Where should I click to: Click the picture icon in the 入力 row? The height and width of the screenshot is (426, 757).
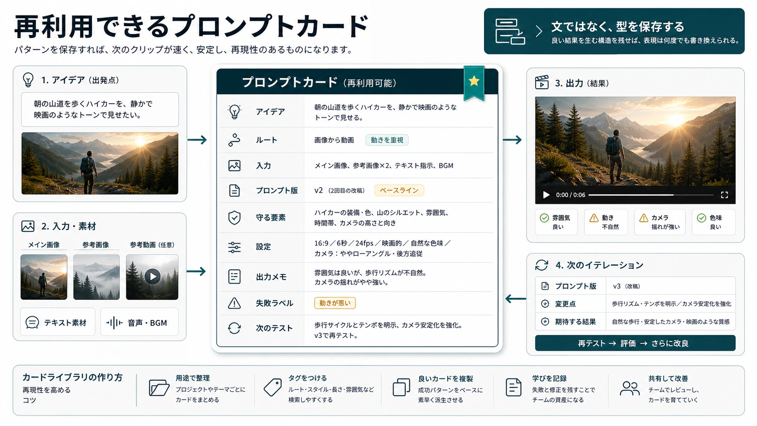(235, 166)
